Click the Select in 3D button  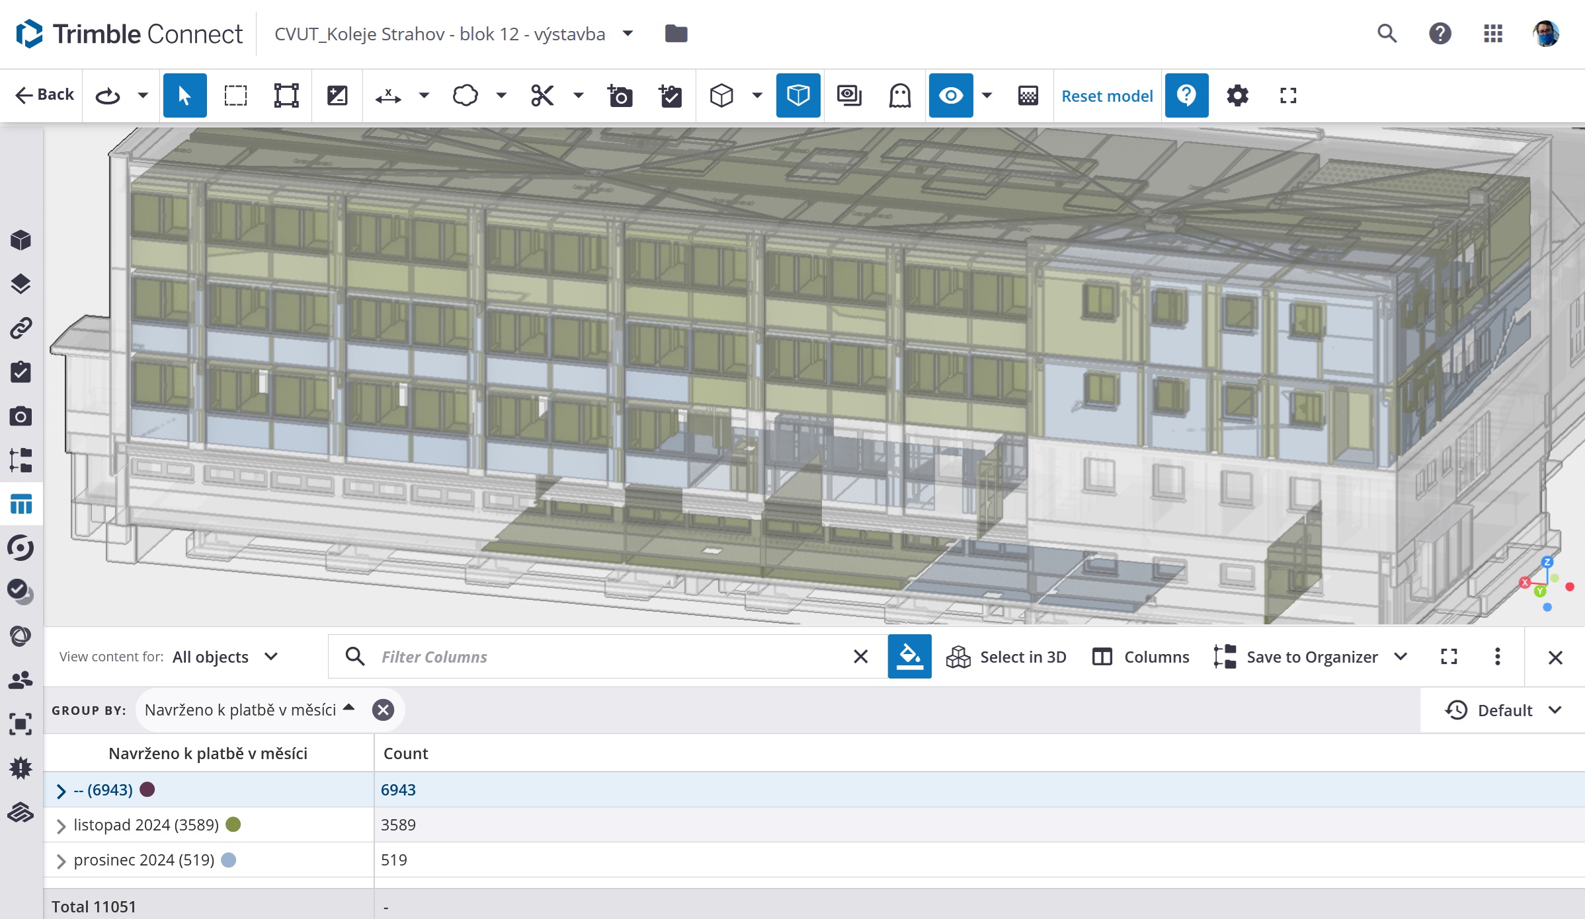coord(1006,657)
